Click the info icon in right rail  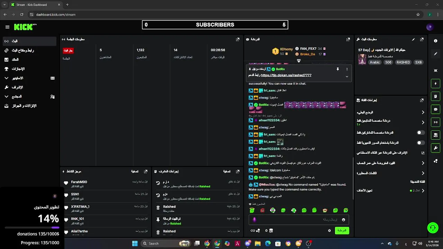tap(435, 41)
